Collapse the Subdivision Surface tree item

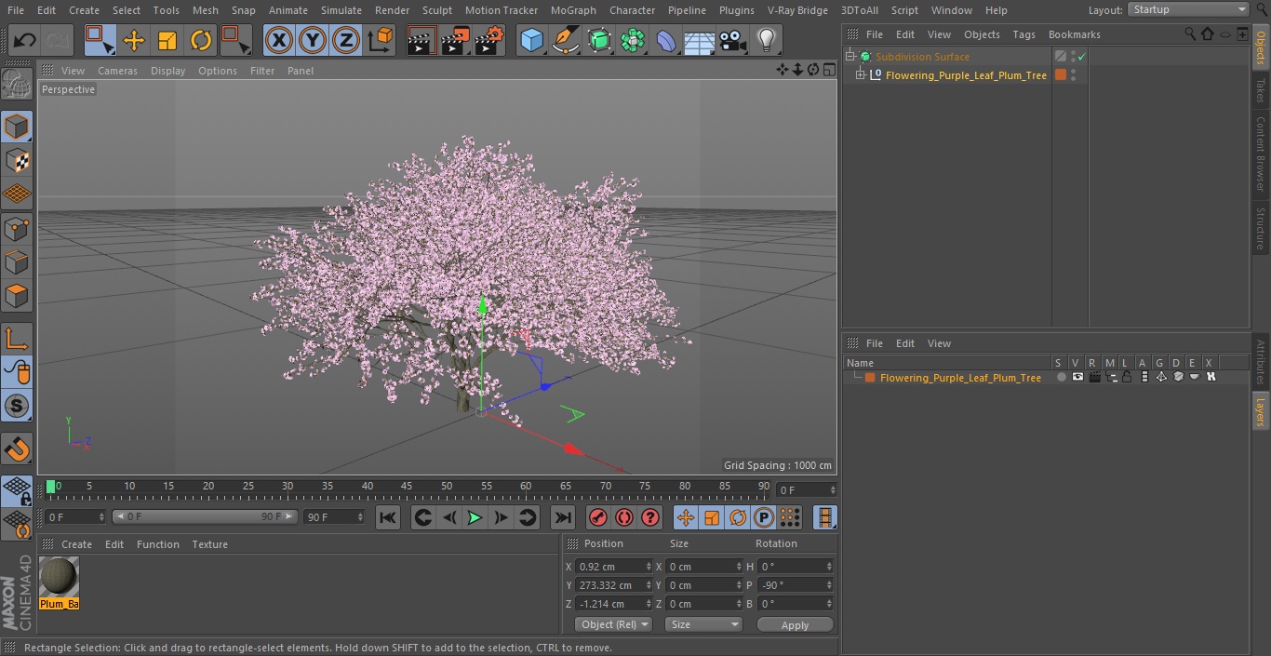(x=850, y=57)
